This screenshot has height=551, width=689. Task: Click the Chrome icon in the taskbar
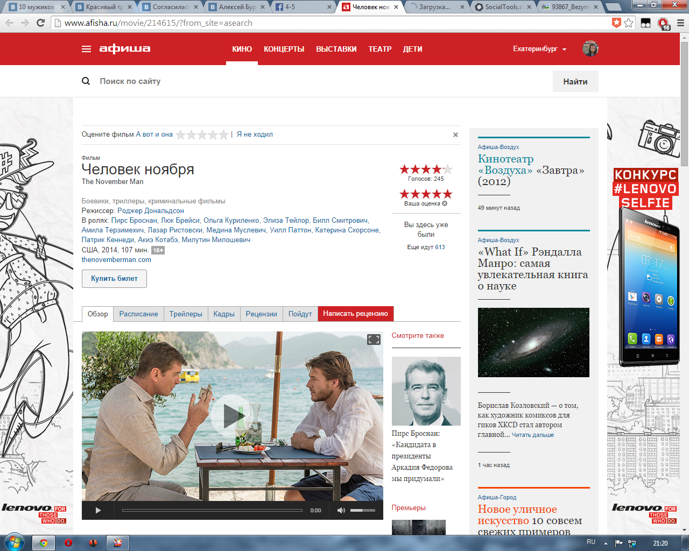[x=44, y=543]
